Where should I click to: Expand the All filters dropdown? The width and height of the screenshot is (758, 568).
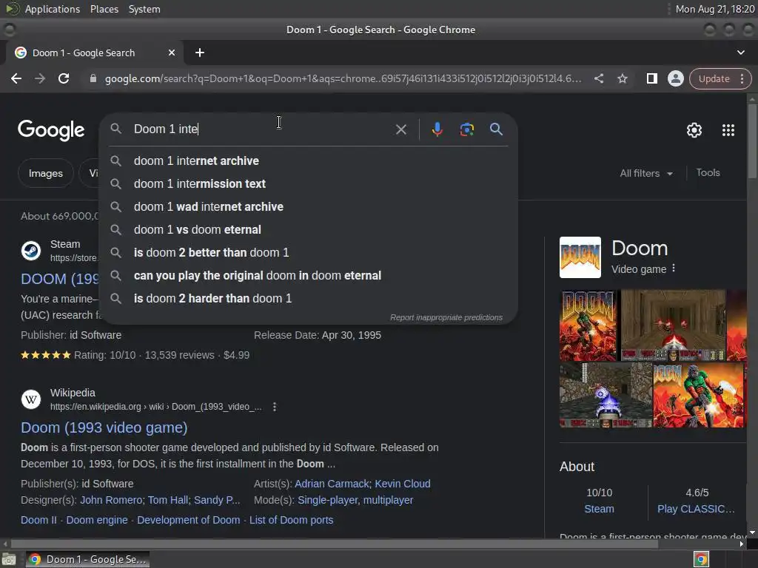coord(646,173)
